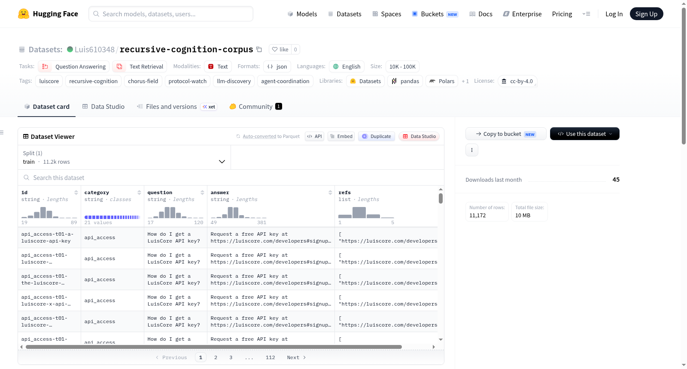Click the llm-discovery tag
The width and height of the screenshot is (687, 369).
coord(234,81)
